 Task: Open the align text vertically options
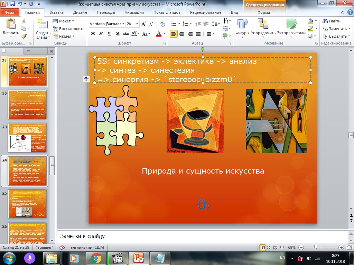tap(226, 29)
